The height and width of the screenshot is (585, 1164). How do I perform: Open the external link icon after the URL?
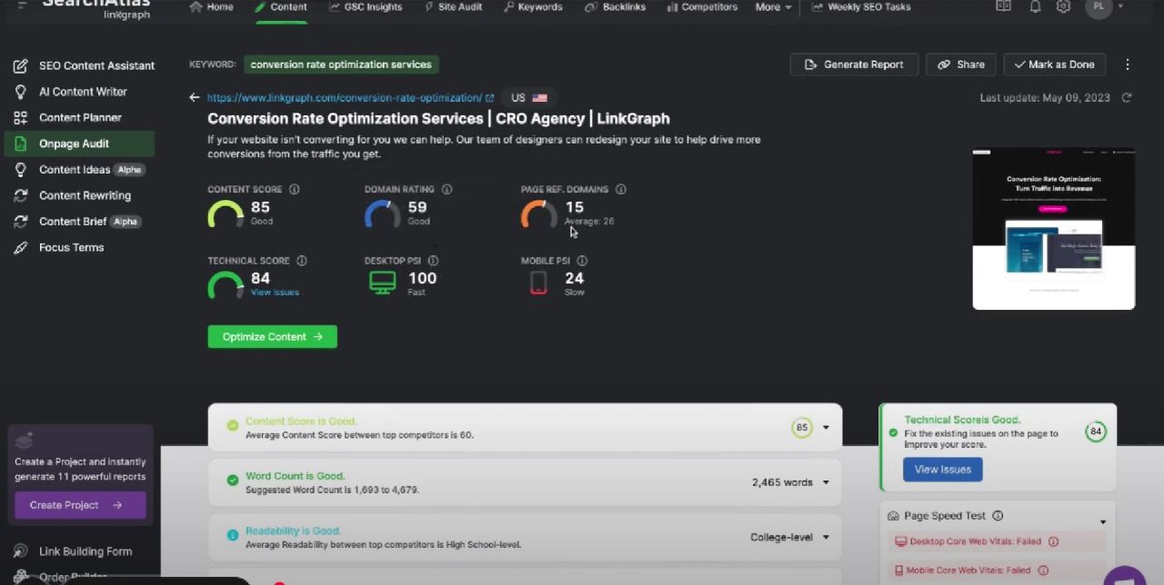pos(489,97)
